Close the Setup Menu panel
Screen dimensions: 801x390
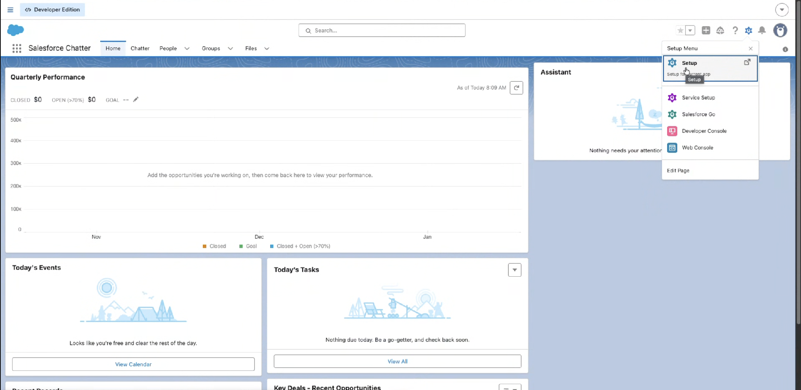coord(750,48)
